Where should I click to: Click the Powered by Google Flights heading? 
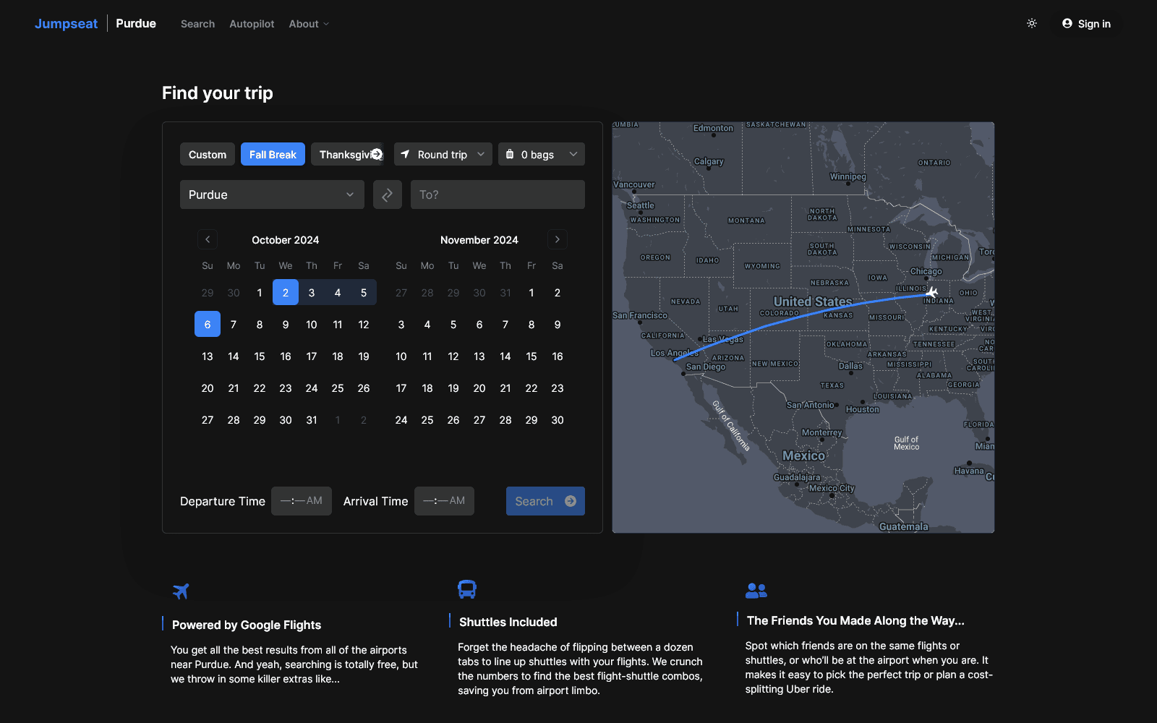247,625
